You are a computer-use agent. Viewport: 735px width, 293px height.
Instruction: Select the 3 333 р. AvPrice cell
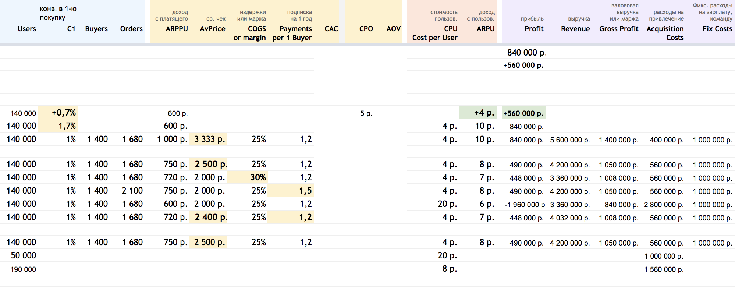point(209,139)
